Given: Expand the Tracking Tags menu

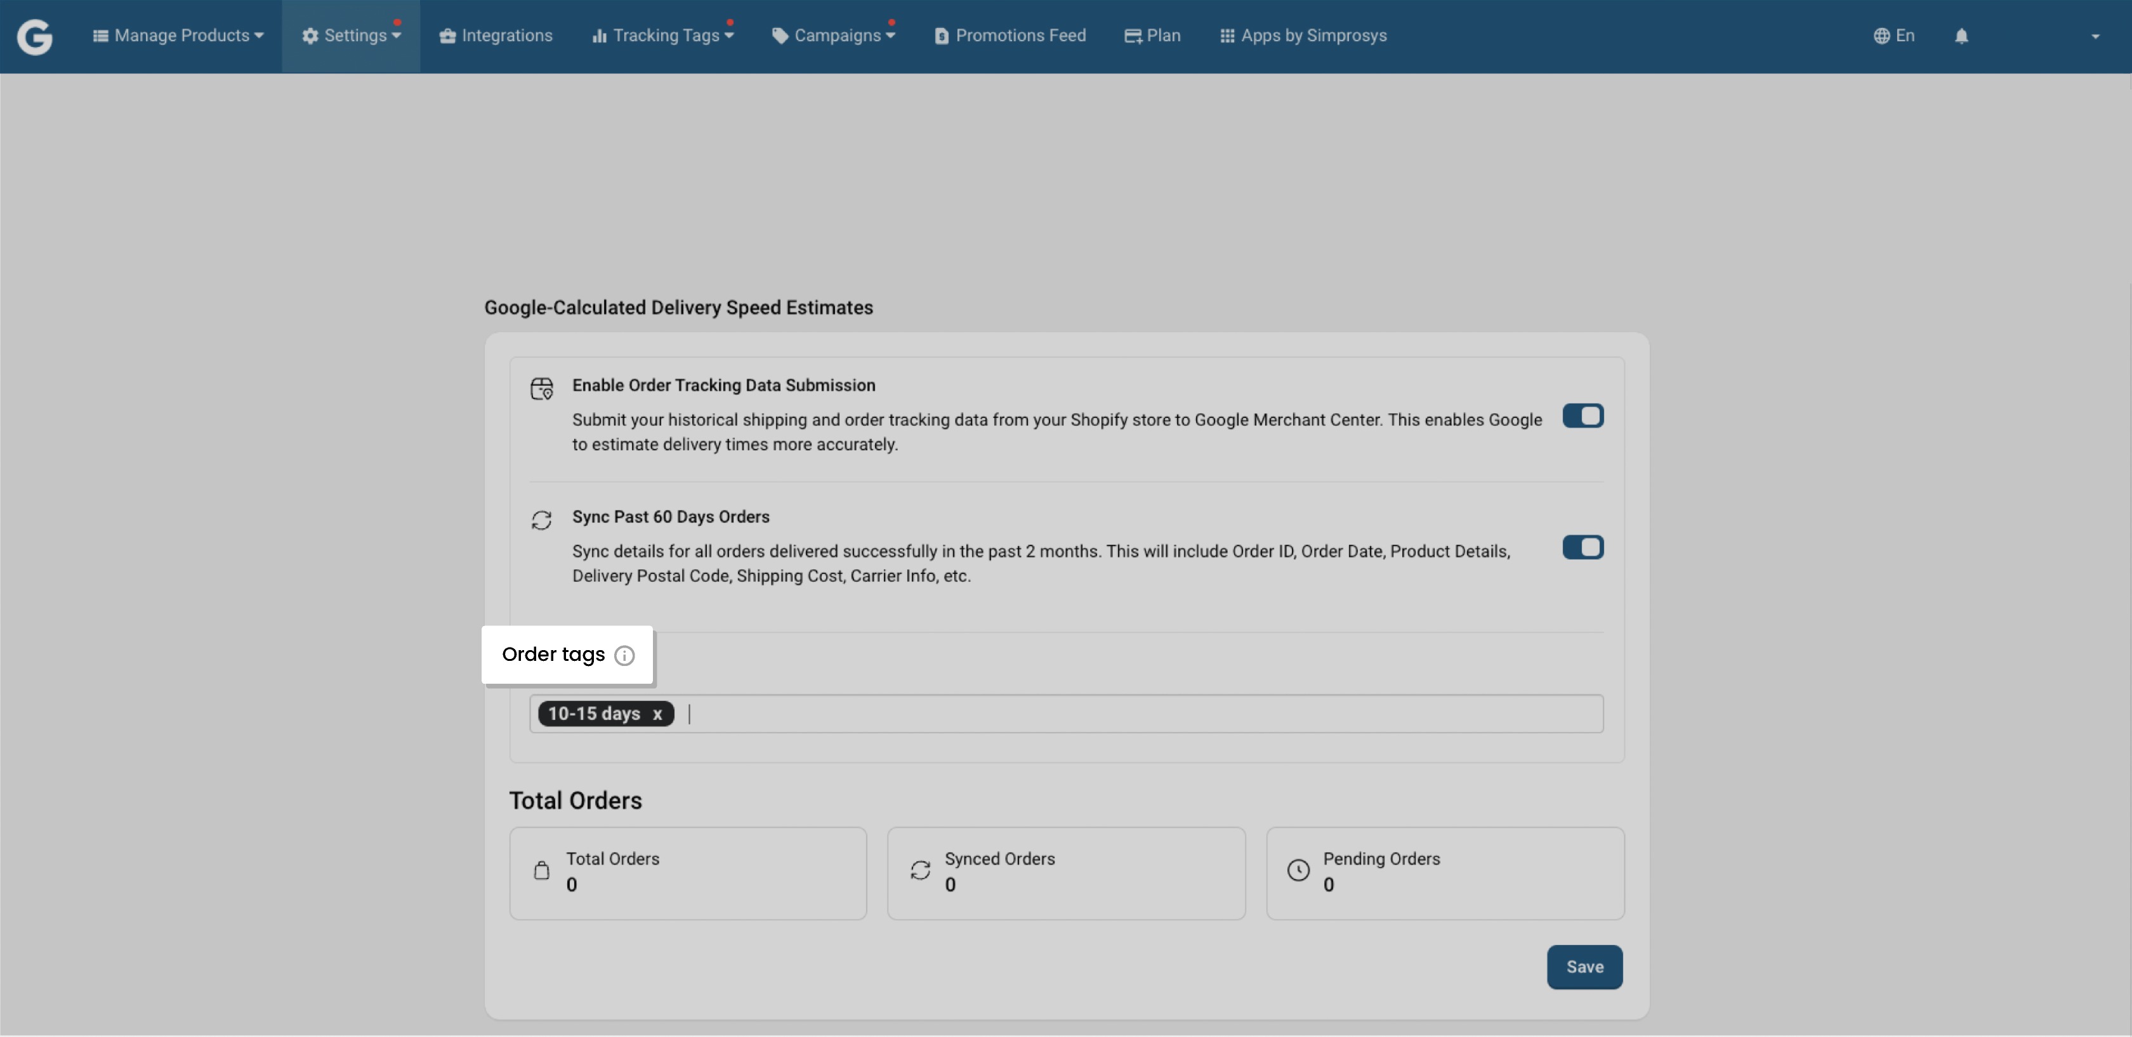Looking at the screenshot, I should pyautogui.click(x=663, y=36).
